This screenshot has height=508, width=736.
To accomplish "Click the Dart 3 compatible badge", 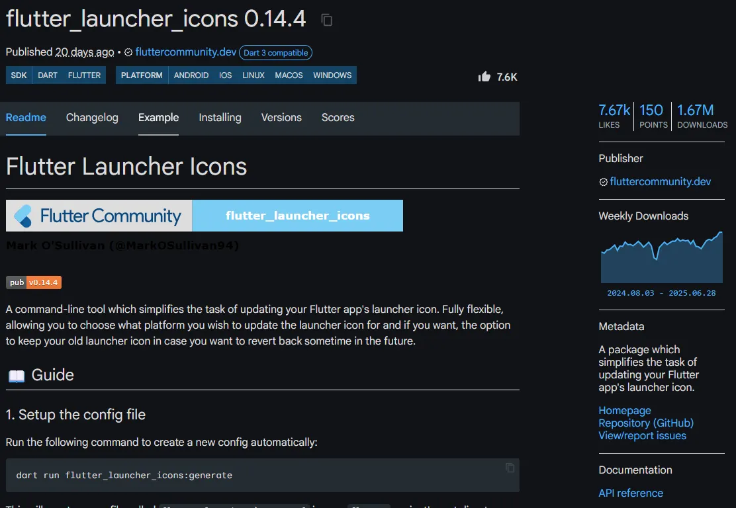I will 275,52.
